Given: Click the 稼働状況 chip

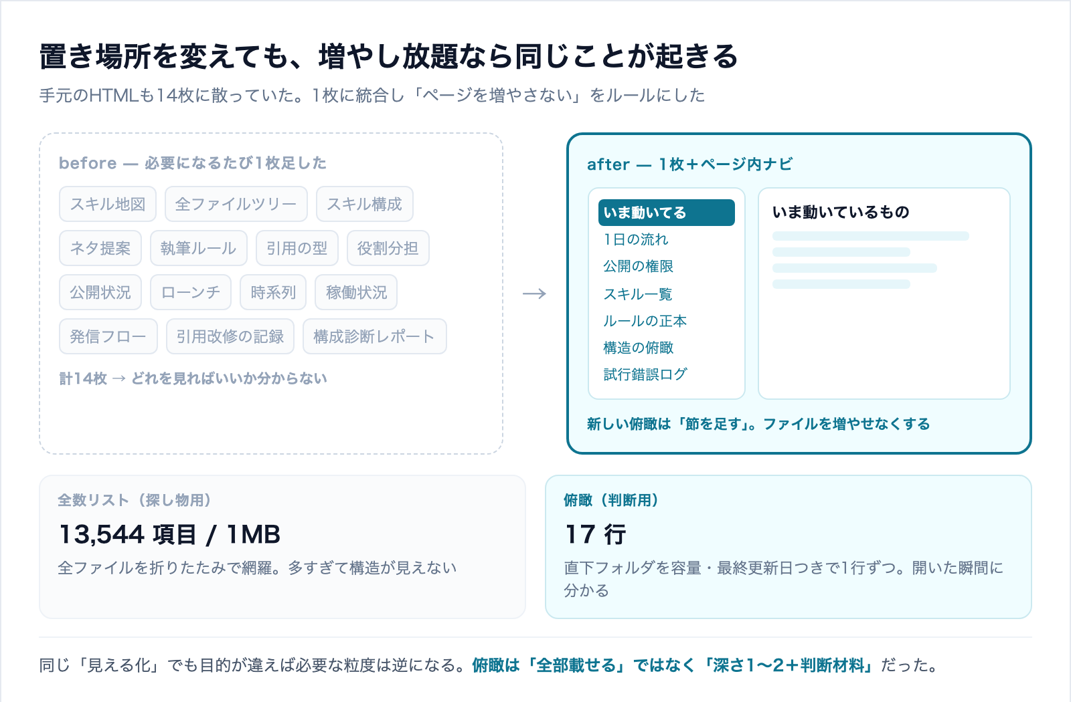Looking at the screenshot, I should click(x=356, y=292).
